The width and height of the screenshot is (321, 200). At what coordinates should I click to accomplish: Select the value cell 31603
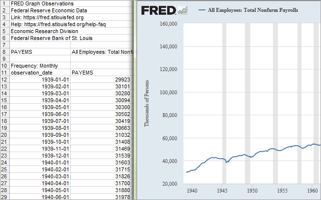102,162
